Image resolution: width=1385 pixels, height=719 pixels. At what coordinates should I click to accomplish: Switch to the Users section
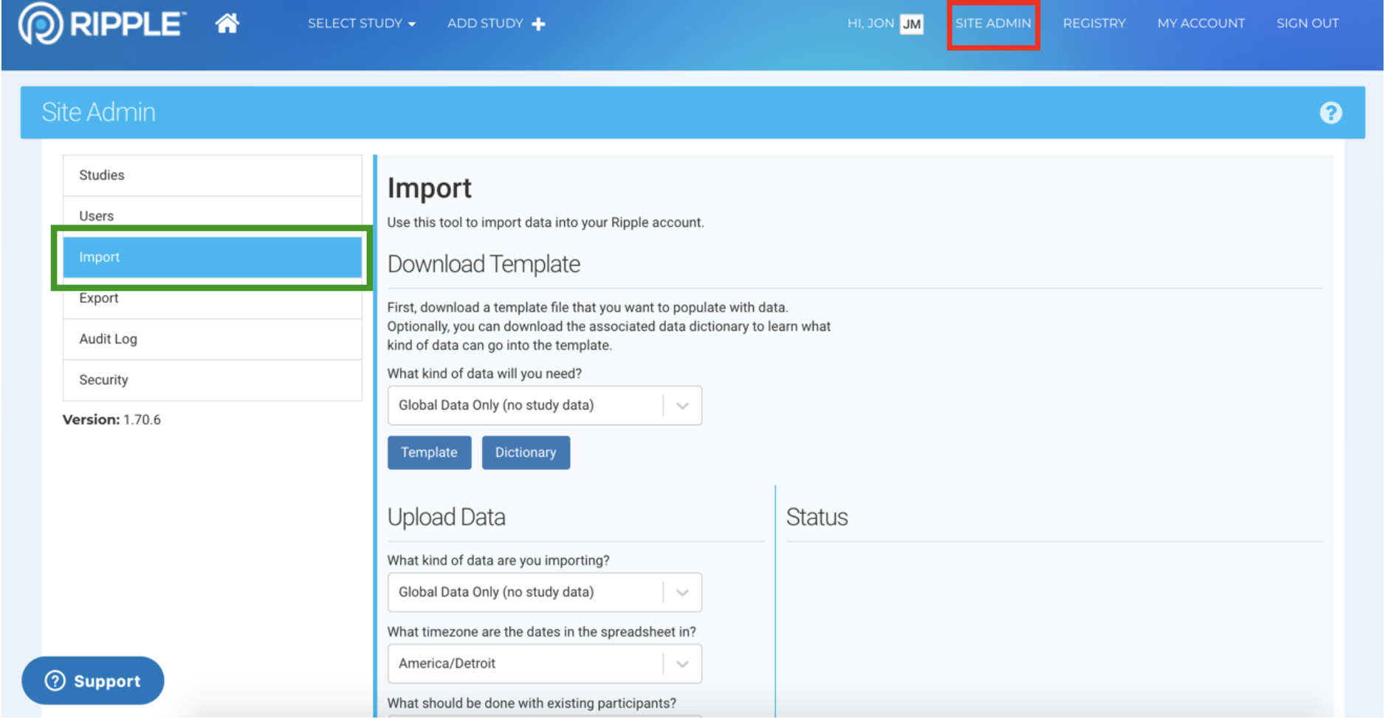[212, 216]
